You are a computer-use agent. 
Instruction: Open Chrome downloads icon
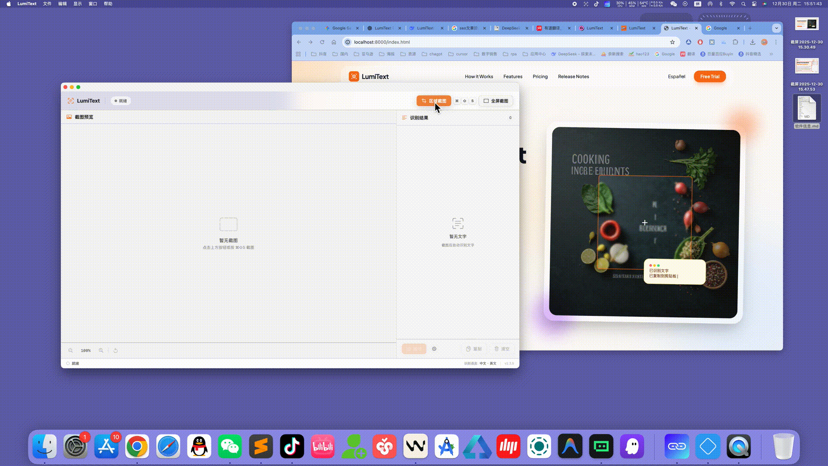753,42
